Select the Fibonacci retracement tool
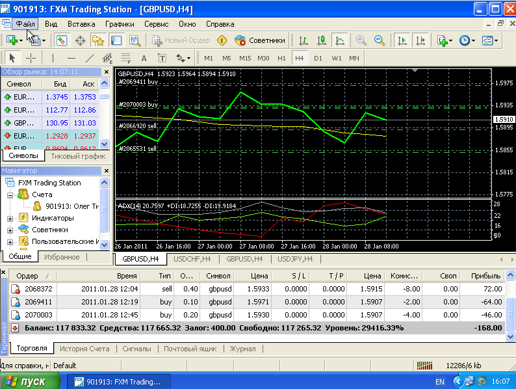516x389 pixels. [125, 59]
